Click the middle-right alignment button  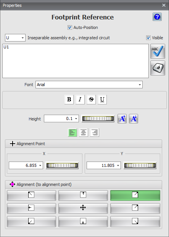coord(135,208)
